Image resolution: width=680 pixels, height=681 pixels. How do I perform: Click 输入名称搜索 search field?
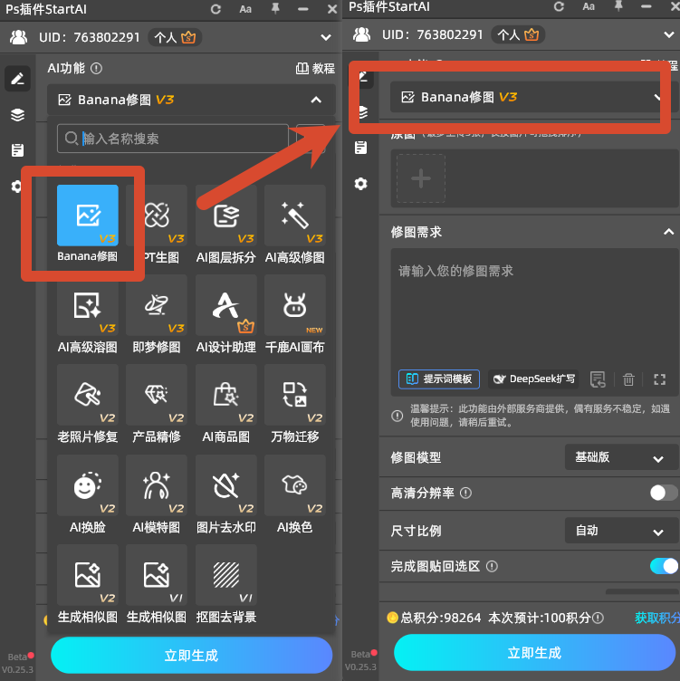pyautogui.click(x=173, y=139)
